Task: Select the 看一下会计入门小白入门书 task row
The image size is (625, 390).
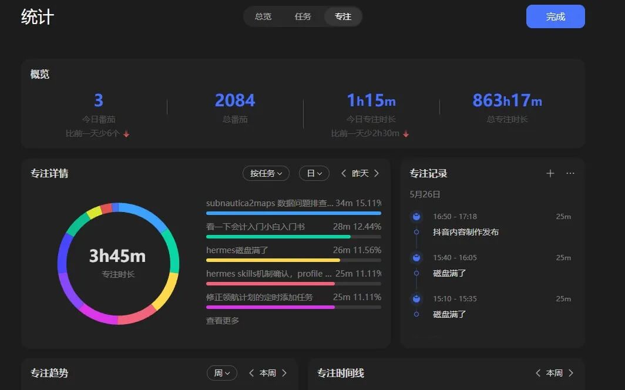Action: pos(293,230)
